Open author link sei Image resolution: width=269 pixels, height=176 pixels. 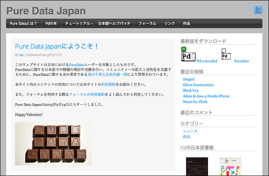coord(21,55)
